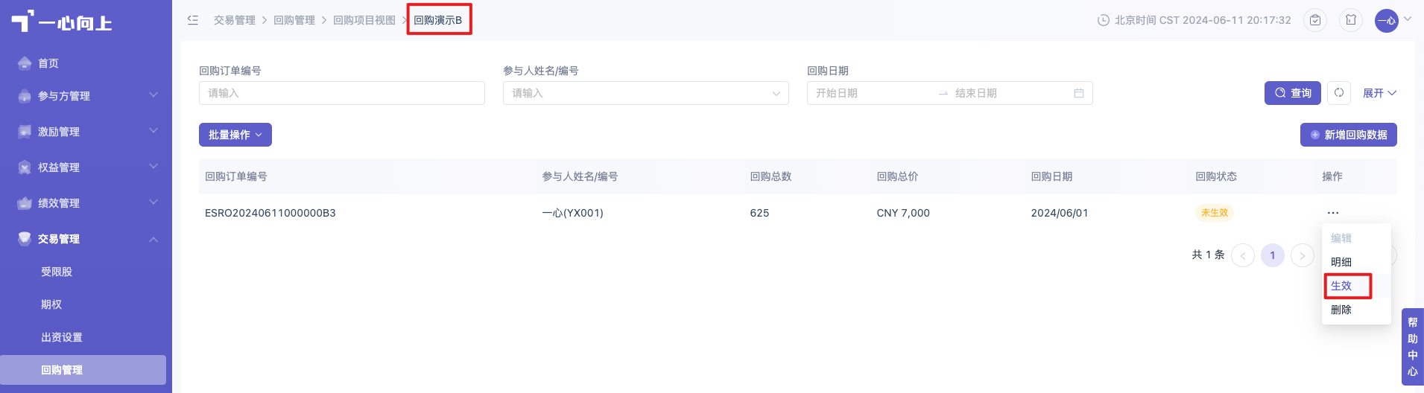Viewport: 1424px width, 393px height.
Task: Click the user avatar icon
Action: [1386, 20]
